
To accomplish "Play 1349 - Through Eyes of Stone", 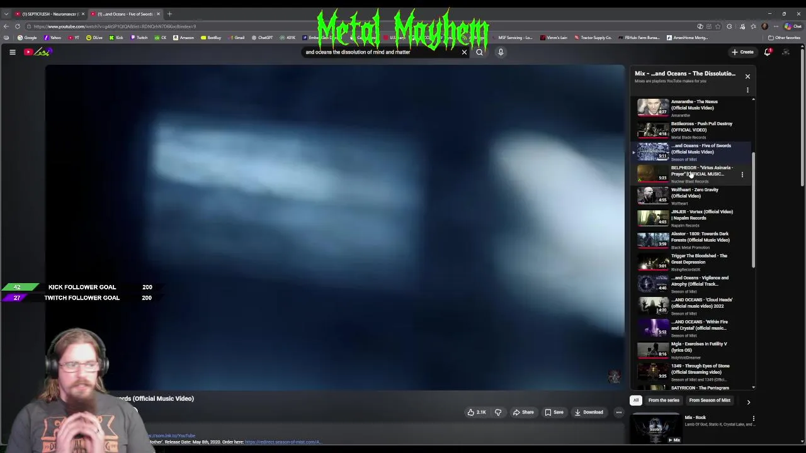I will tap(691, 372).
